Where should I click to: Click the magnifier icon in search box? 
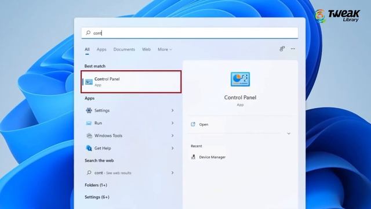click(x=88, y=33)
